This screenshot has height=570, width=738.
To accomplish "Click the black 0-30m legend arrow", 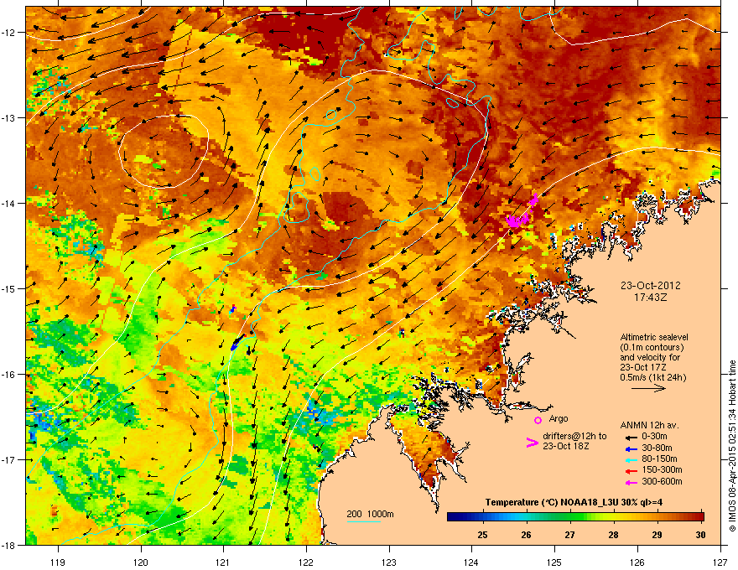I will (x=631, y=437).
